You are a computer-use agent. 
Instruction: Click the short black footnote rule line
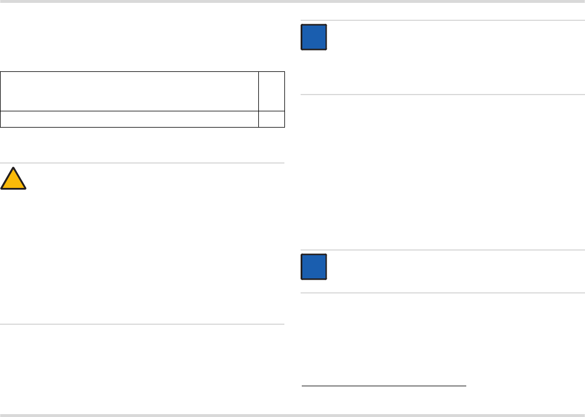click(384, 386)
